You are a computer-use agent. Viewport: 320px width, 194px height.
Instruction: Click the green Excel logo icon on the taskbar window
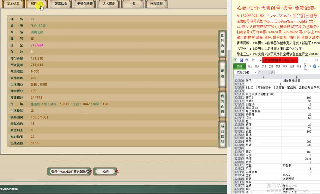(235, 60)
